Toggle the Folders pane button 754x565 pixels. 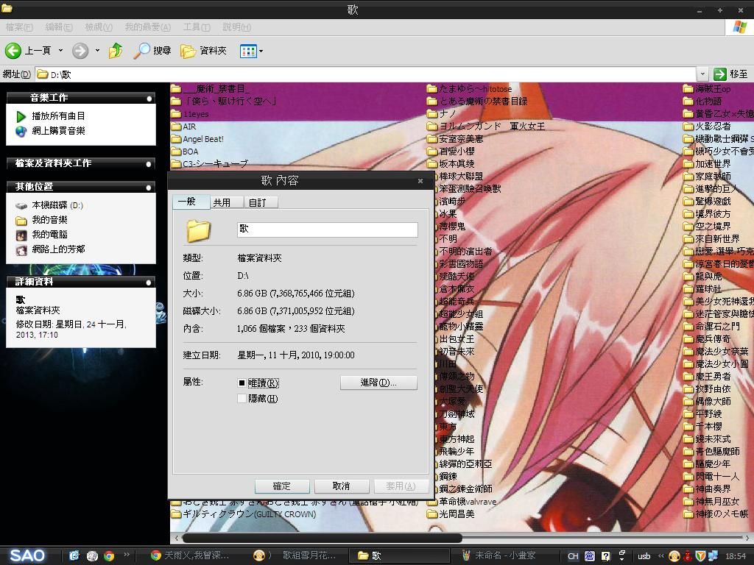pyautogui.click(x=203, y=51)
